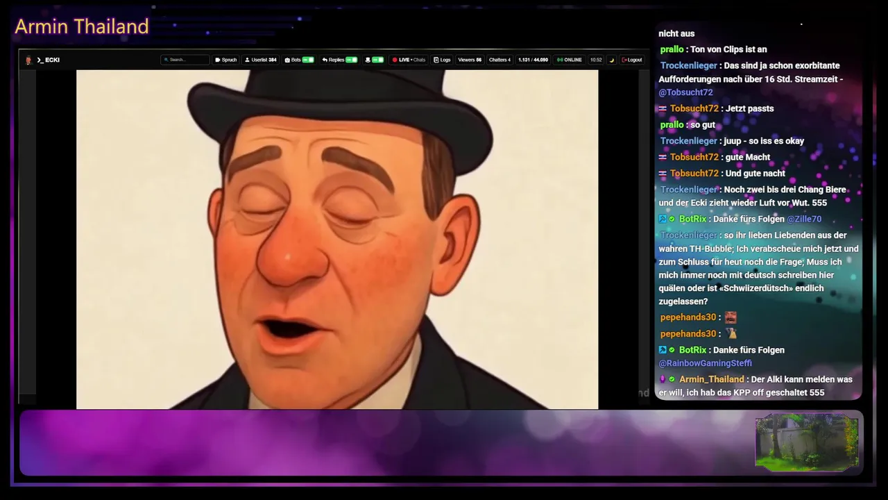Click the Logout button
This screenshot has width=888, height=500.
(632, 60)
